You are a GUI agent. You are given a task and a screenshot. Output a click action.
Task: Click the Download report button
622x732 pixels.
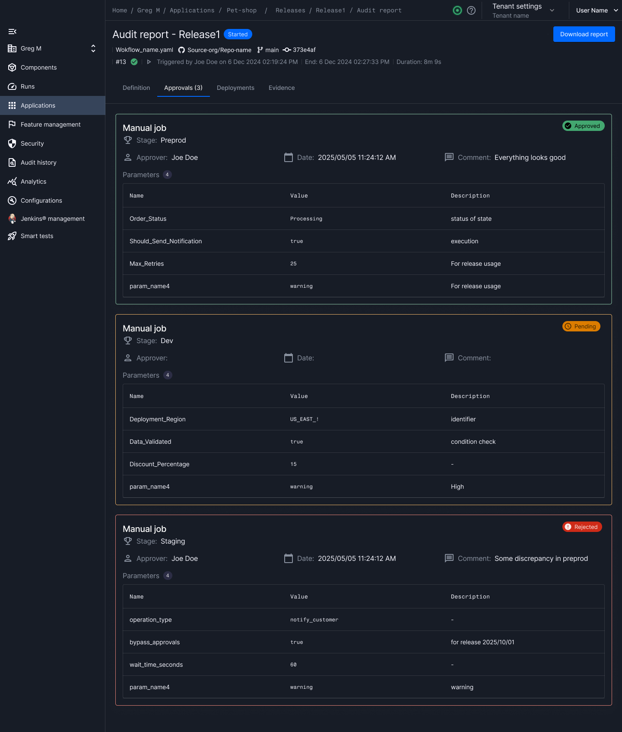coord(584,34)
